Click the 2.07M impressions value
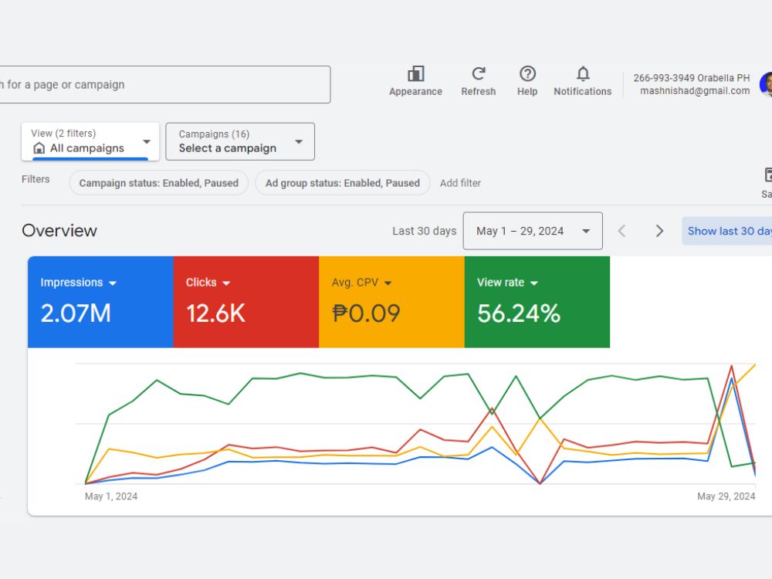Viewport: 772px width, 579px height. click(76, 313)
